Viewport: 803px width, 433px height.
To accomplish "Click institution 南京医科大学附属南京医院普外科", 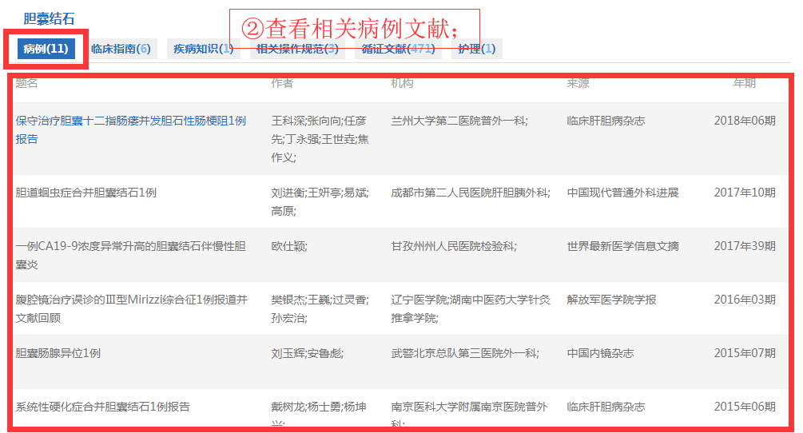I will (470, 414).
